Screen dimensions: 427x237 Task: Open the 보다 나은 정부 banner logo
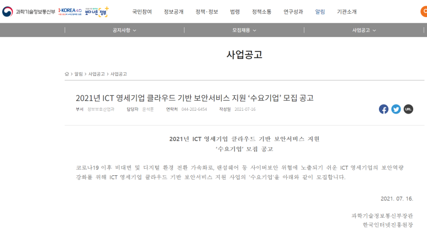click(x=97, y=12)
